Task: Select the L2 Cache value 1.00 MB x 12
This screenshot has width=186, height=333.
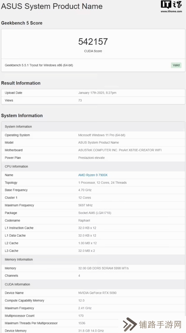Action: coord(87,243)
